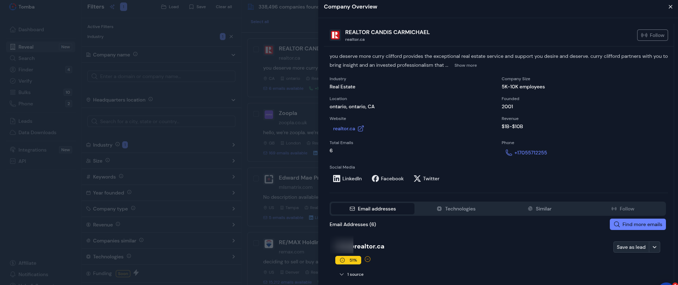Screen dimensions: 678x285
Task: Click info icon next to Headquarters location
Action: point(151,99)
